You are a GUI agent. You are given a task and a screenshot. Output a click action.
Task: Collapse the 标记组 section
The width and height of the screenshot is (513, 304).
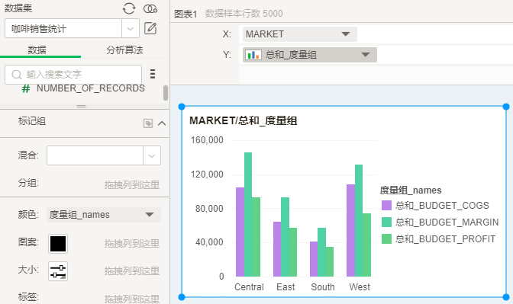tap(162, 123)
